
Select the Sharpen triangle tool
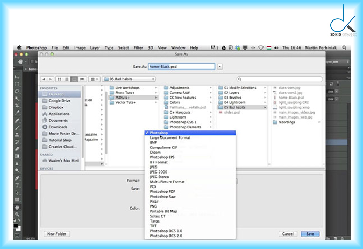click(17, 163)
